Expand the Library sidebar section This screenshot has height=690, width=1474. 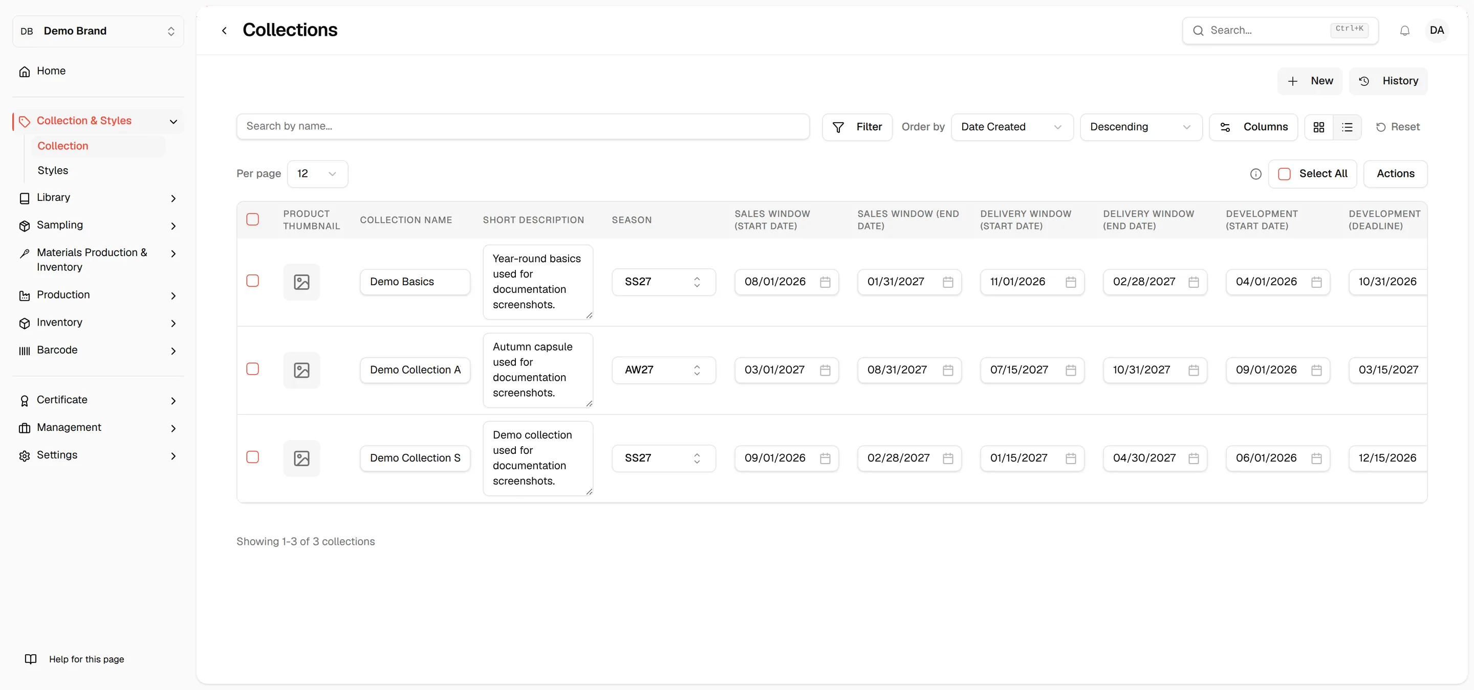coord(98,198)
